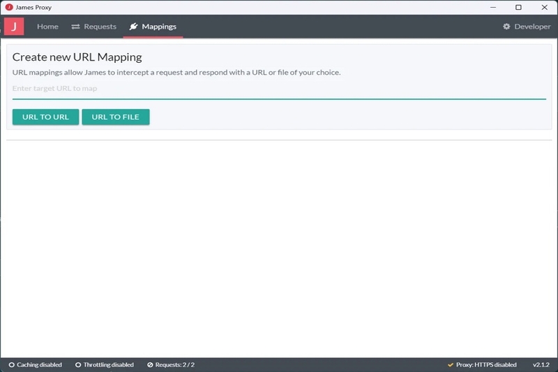Close the James Proxy window

545,7
